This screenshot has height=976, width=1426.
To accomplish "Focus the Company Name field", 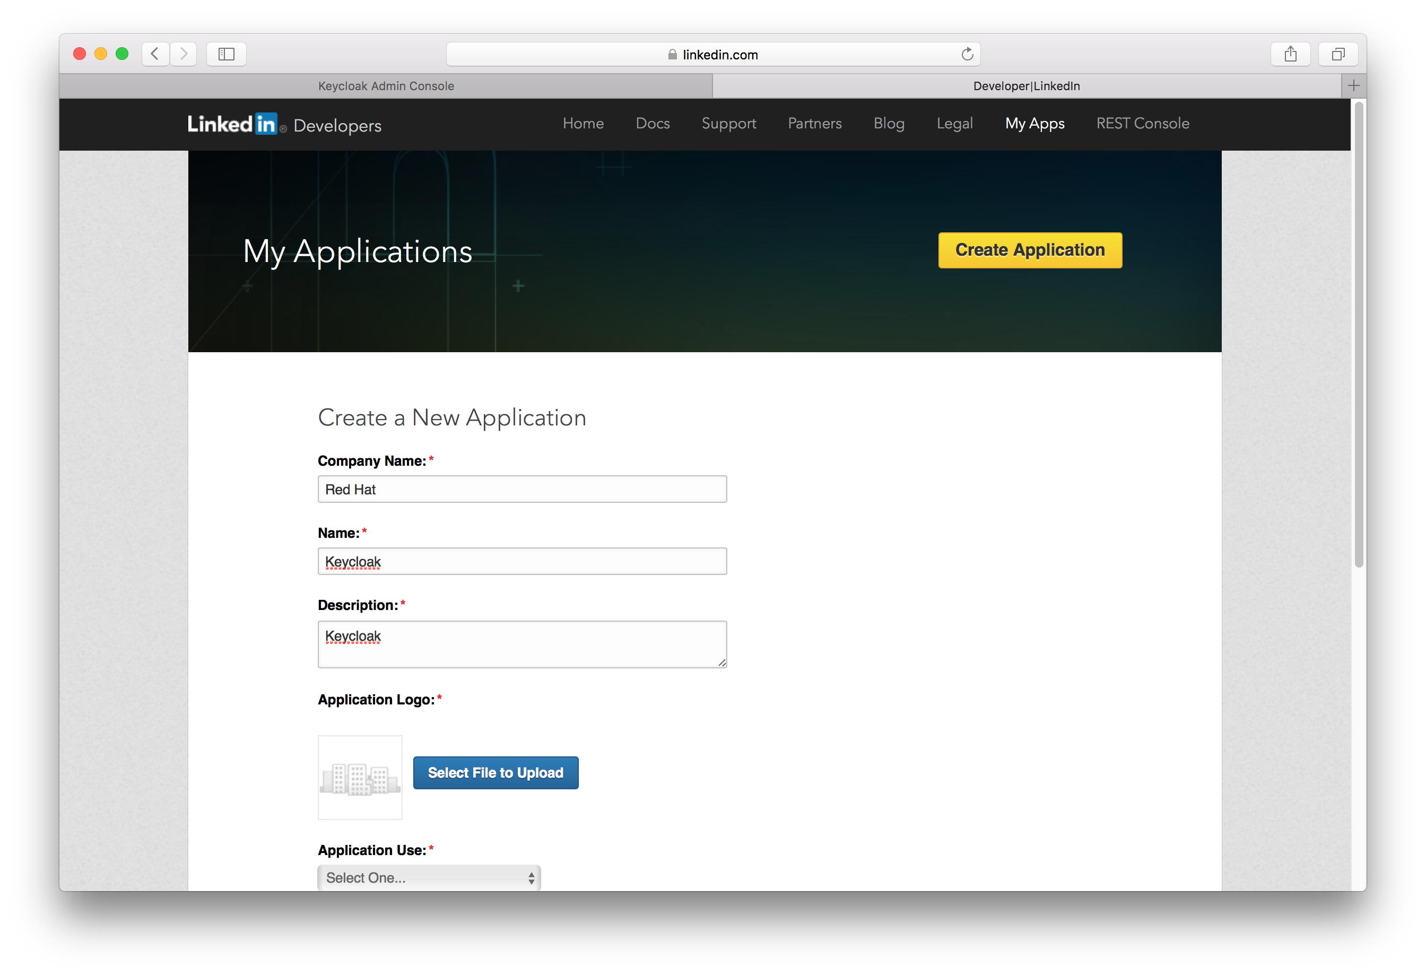I will coord(521,489).
